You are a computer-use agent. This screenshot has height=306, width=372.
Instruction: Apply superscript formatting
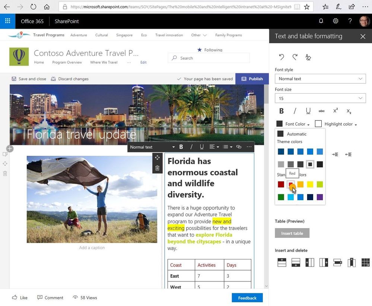coord(335,110)
